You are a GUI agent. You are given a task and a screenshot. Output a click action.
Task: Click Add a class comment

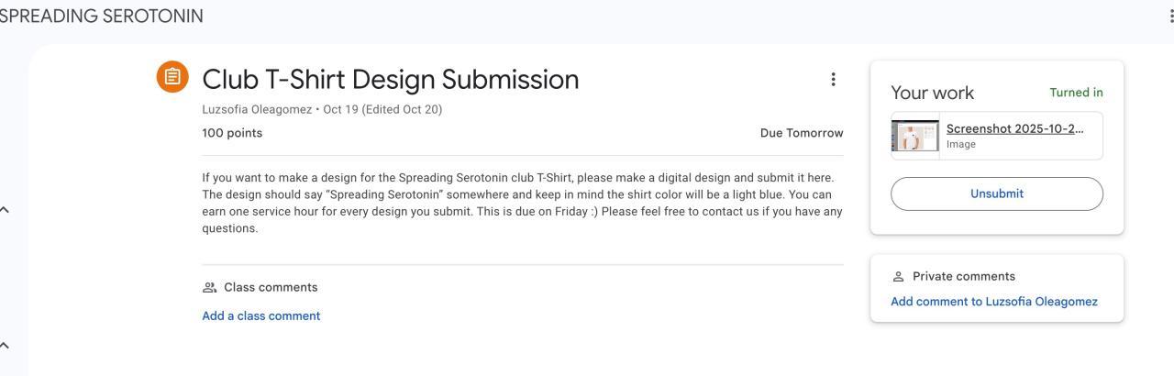coord(261,315)
